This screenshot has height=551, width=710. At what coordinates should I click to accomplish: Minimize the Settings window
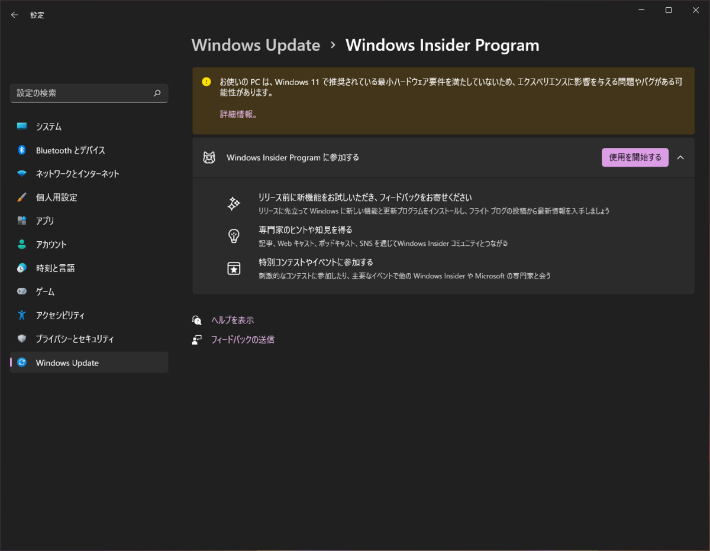coord(641,10)
